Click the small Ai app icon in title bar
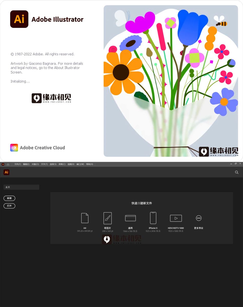Screen dimensions: 243x307 pos(3,164)
